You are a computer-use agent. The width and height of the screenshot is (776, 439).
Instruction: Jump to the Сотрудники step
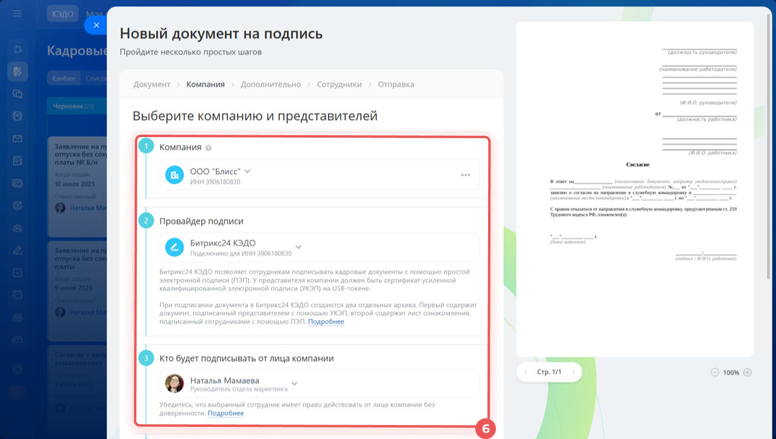[x=339, y=84]
